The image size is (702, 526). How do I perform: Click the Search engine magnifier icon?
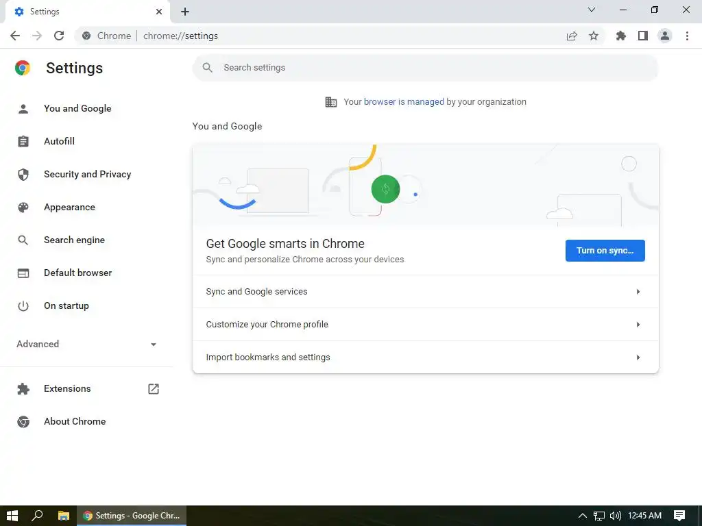coord(23,240)
